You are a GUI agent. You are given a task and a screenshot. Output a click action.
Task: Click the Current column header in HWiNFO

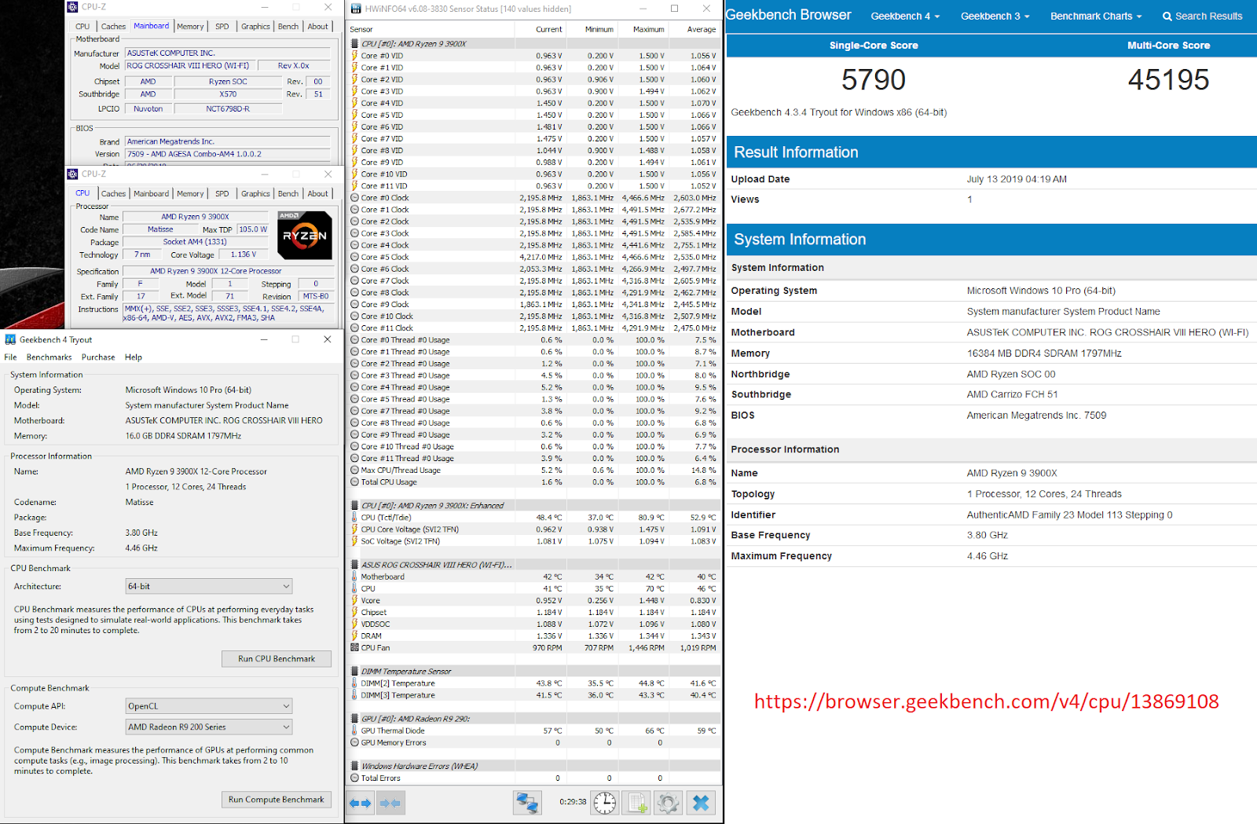[541, 29]
